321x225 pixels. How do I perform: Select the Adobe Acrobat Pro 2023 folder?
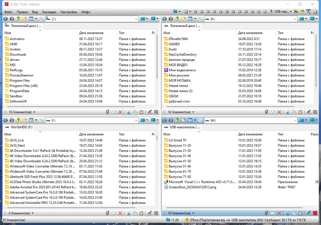41,187
